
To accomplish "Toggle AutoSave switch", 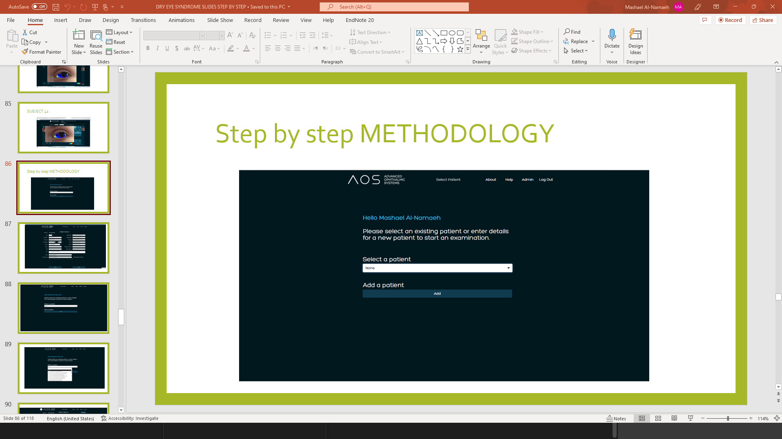I will point(40,7).
